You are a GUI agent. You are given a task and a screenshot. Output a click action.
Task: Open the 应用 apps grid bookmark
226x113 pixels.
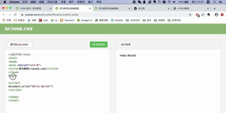[7, 20]
